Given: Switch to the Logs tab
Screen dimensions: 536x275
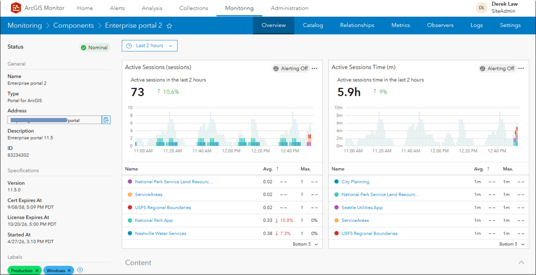Looking at the screenshot, I should [x=477, y=25].
